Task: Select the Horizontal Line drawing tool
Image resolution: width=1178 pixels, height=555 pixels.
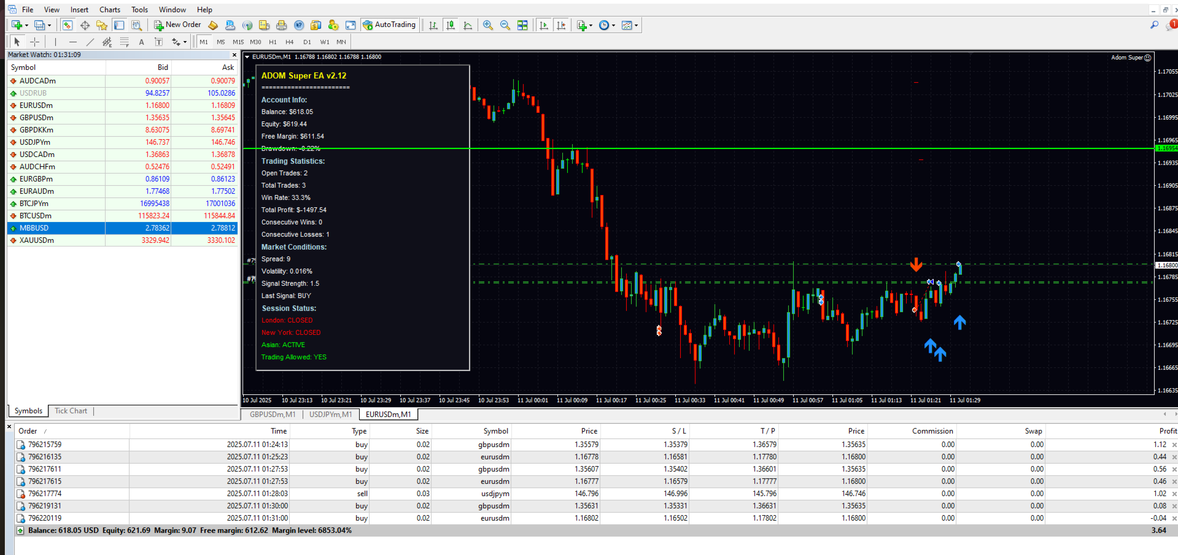Action: click(x=72, y=42)
